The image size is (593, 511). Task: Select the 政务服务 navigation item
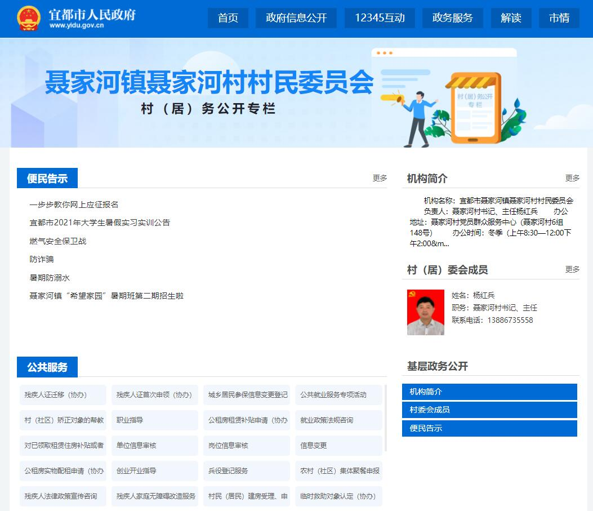(452, 18)
